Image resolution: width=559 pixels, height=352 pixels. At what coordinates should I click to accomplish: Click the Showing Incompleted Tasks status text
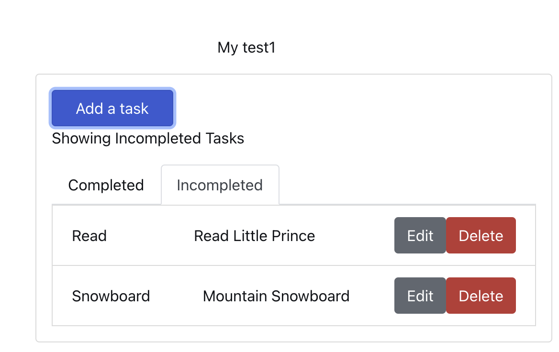point(148,139)
